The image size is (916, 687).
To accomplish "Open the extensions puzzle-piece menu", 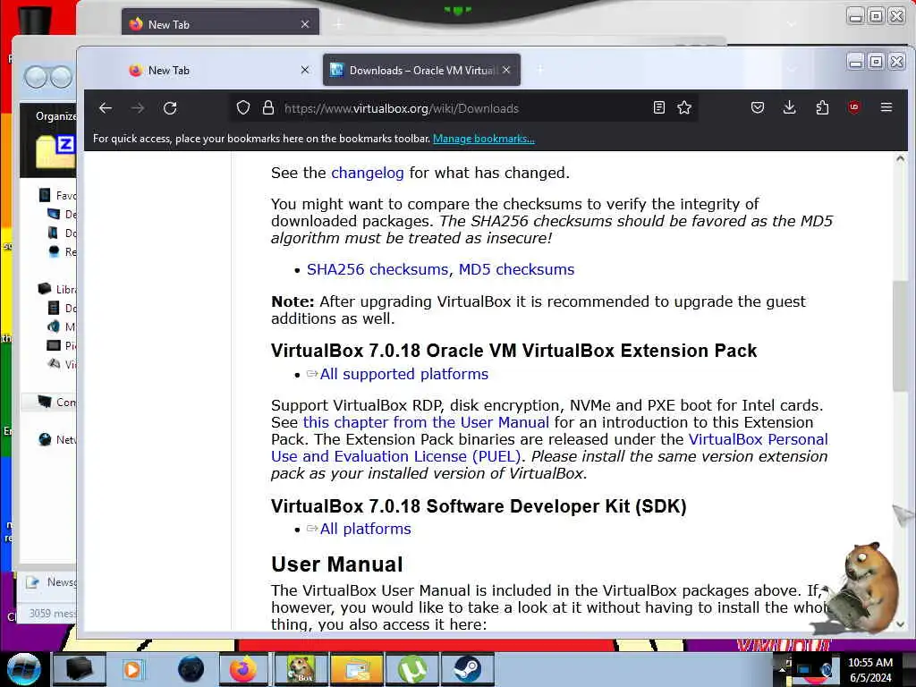I will click(822, 107).
